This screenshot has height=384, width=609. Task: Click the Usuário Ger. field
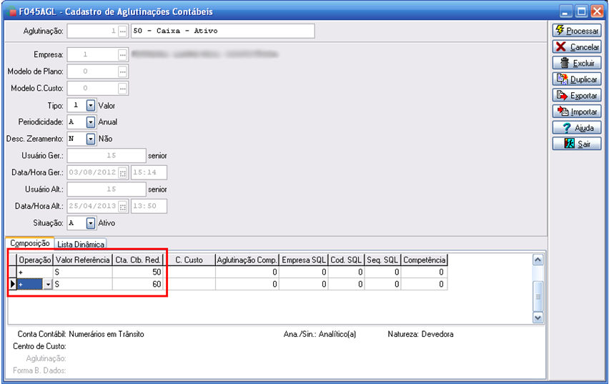click(107, 155)
